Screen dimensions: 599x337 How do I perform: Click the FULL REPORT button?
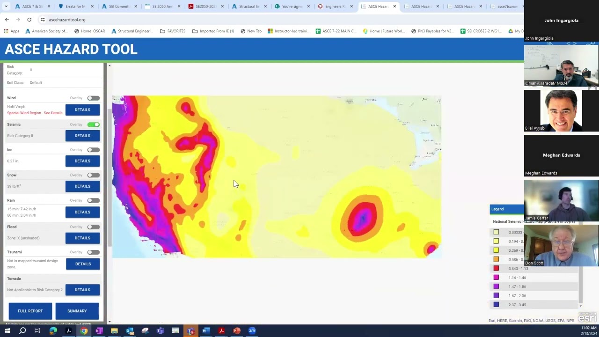click(30, 311)
